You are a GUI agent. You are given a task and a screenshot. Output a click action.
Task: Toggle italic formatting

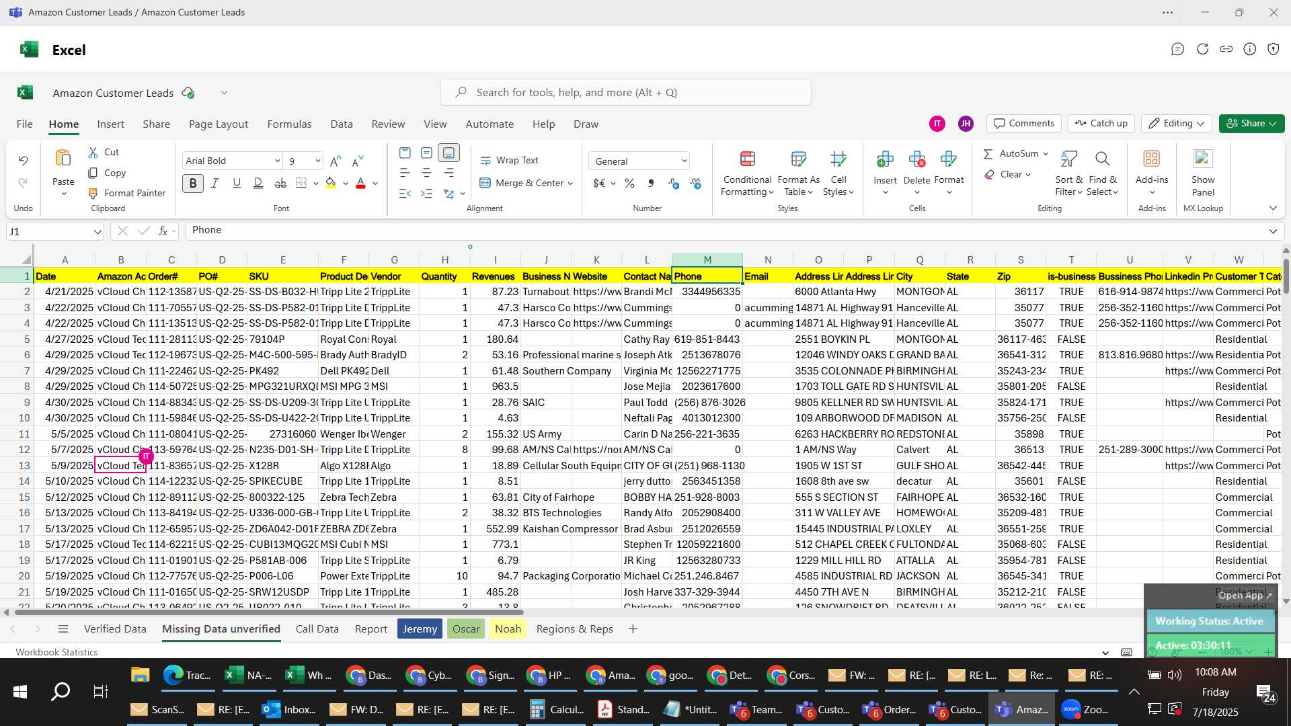(x=214, y=183)
